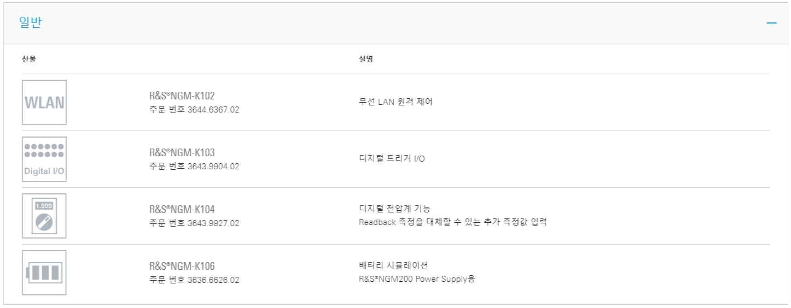
Task: Click the digital voltmeter 1.999 icon
Action: (44, 216)
